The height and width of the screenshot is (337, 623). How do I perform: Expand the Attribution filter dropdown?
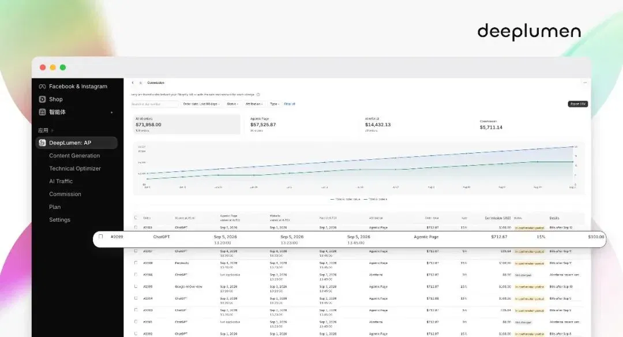tap(254, 104)
